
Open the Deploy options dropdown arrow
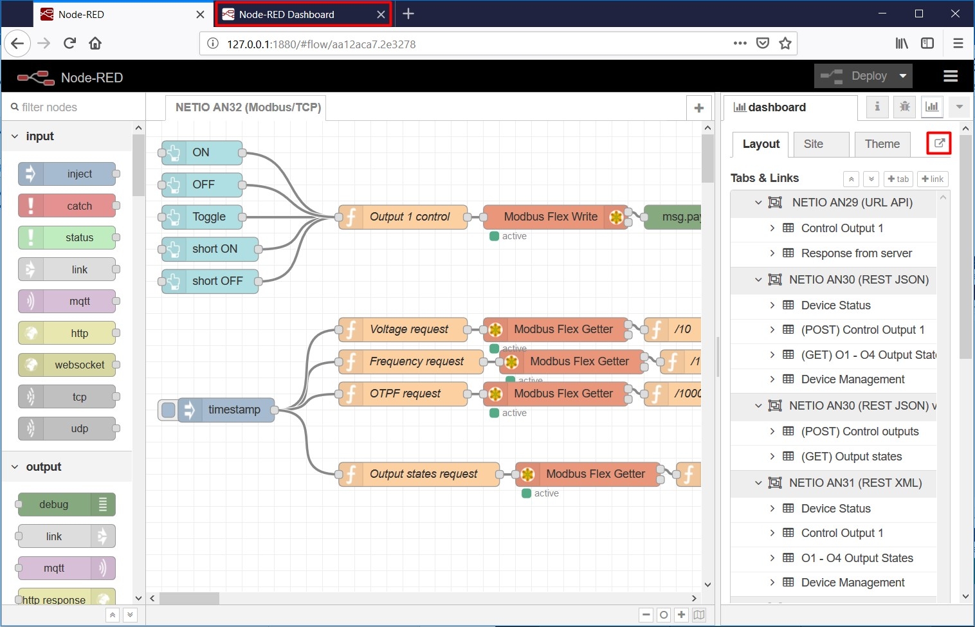click(903, 76)
